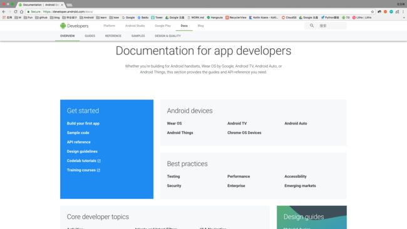This screenshot has height=229, width=407.
Task: Open the learn bookmarks folder
Action: click(x=101, y=18)
